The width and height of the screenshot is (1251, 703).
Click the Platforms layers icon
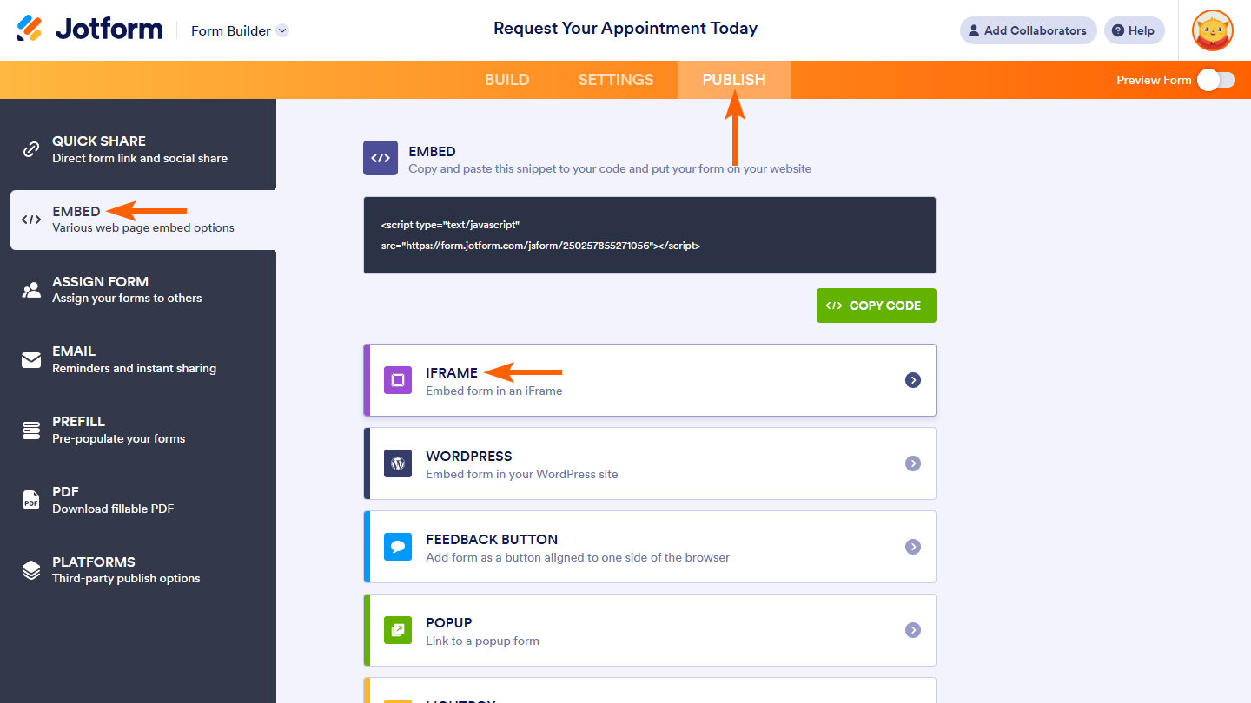coord(31,570)
